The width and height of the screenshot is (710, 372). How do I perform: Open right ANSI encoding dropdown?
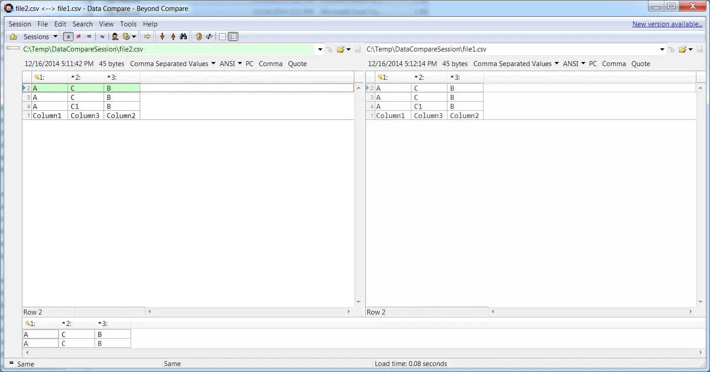(x=574, y=64)
